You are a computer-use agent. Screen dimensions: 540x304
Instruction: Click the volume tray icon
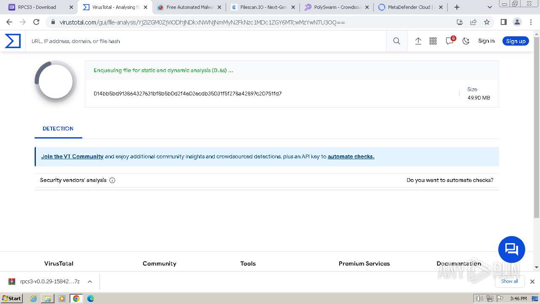click(480, 299)
